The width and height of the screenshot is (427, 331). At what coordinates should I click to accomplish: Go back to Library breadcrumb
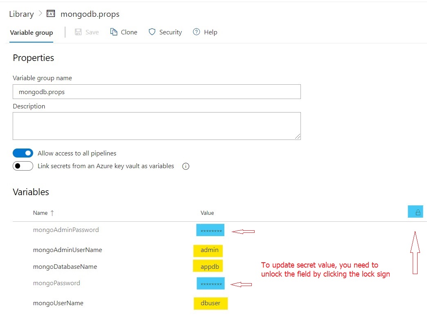(x=21, y=14)
